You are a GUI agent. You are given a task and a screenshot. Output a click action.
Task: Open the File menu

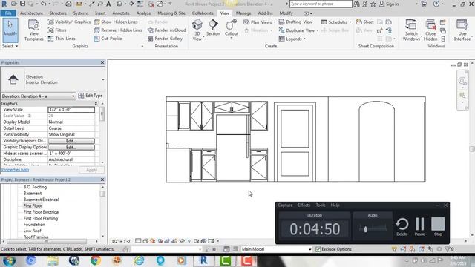(x=8, y=13)
